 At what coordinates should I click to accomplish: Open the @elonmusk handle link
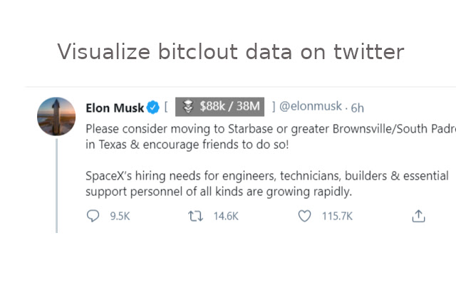click(311, 107)
